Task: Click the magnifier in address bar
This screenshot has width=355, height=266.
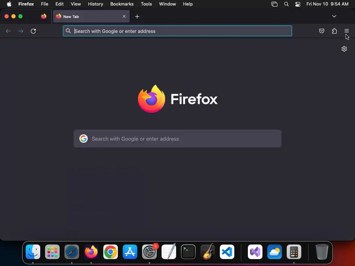Action: point(68,31)
